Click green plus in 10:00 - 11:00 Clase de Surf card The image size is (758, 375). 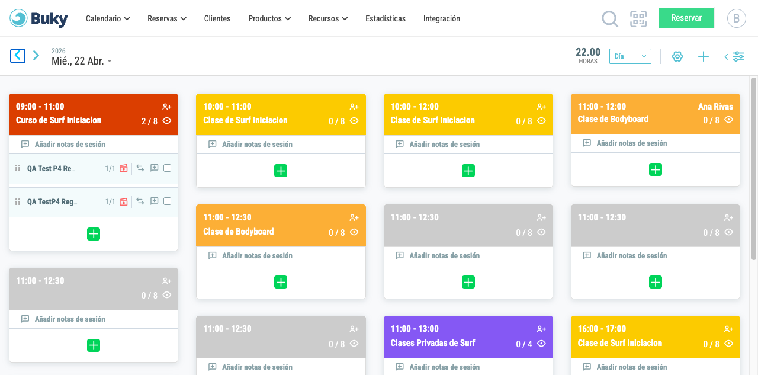[x=281, y=171]
